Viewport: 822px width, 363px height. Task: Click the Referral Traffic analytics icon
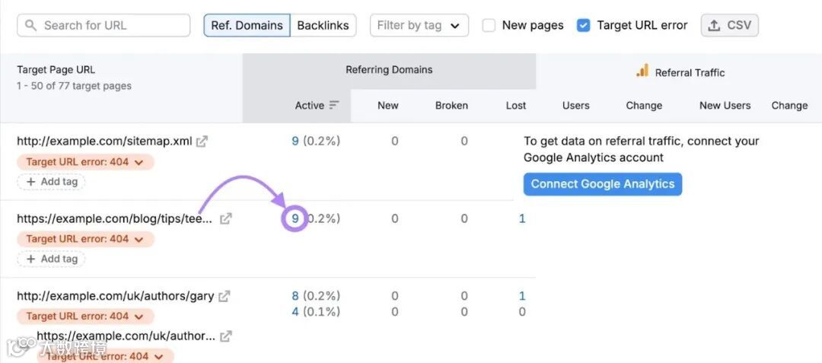tap(642, 72)
